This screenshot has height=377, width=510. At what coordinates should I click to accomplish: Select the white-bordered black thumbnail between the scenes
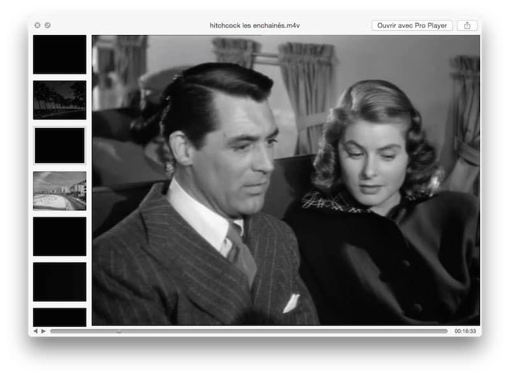click(x=59, y=145)
